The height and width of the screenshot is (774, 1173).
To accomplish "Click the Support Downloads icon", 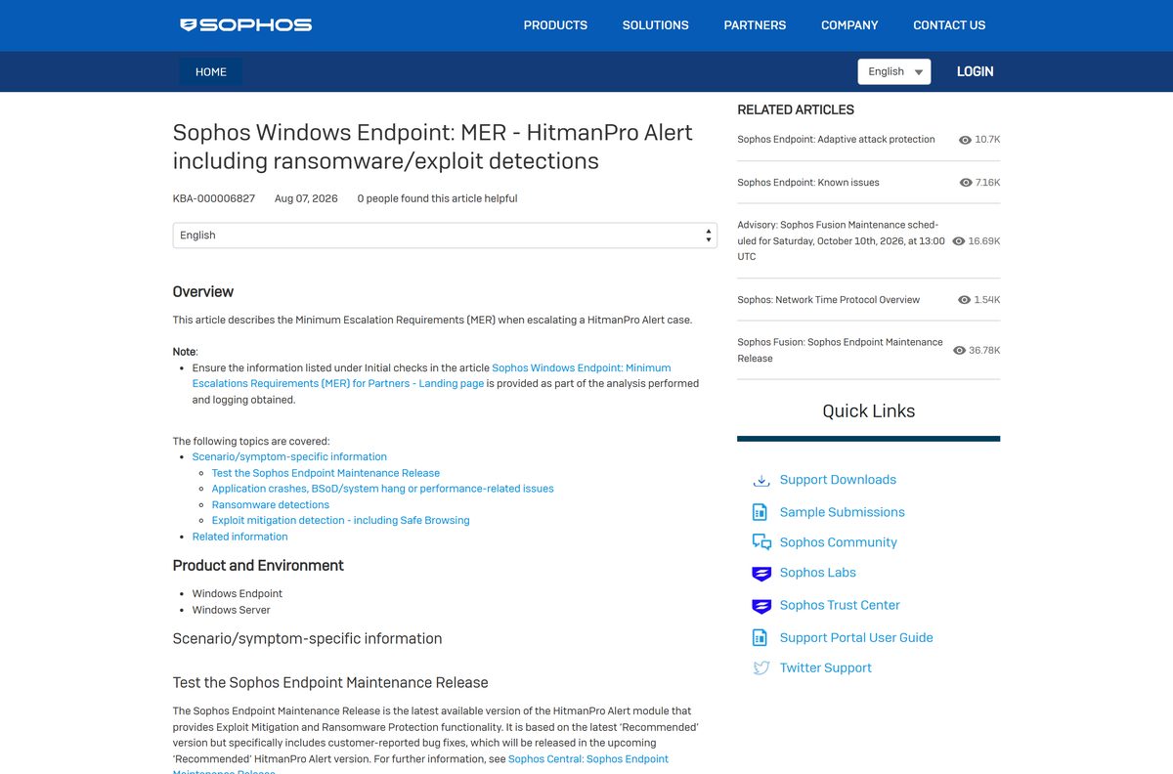I will 761,480.
